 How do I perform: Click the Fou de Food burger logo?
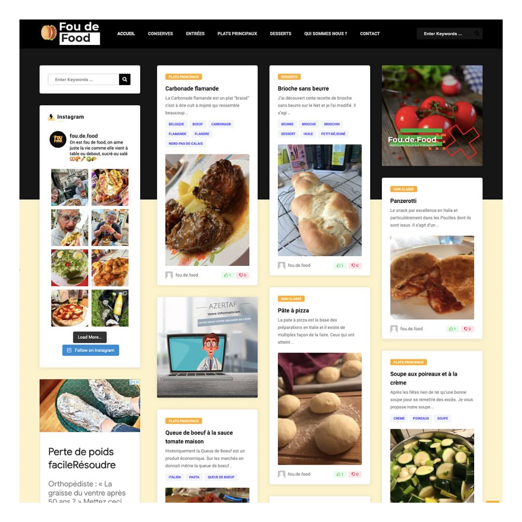click(x=71, y=33)
